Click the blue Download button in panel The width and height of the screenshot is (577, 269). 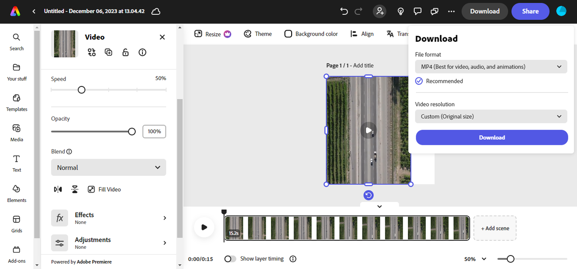tap(492, 138)
